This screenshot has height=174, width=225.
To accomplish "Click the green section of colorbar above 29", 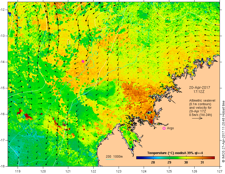I will pos(169,158).
